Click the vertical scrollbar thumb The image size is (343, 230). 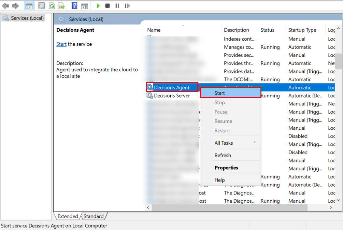[x=339, y=61]
